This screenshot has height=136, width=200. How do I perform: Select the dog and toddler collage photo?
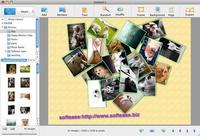tap(103, 31)
